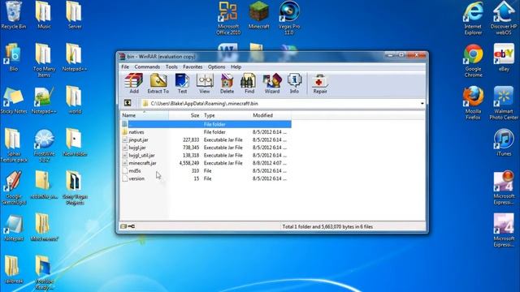Sort files by Type column header
Image resolution: width=520 pixels, height=292 pixels.
pyautogui.click(x=226, y=115)
